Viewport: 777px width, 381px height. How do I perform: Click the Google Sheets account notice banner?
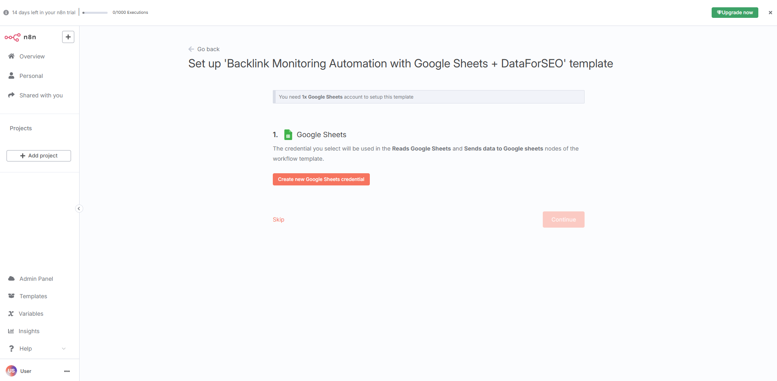point(429,97)
